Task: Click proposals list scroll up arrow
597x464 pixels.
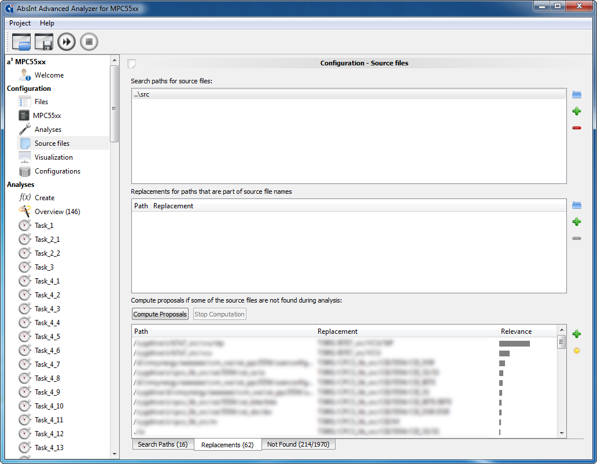Action: (x=562, y=330)
